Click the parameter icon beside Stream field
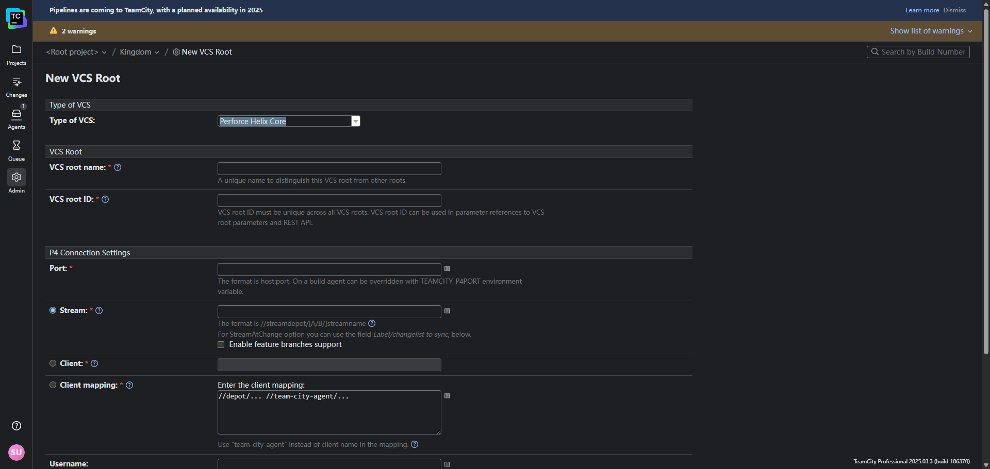Screen dimensions: 990x469 click(x=447, y=311)
